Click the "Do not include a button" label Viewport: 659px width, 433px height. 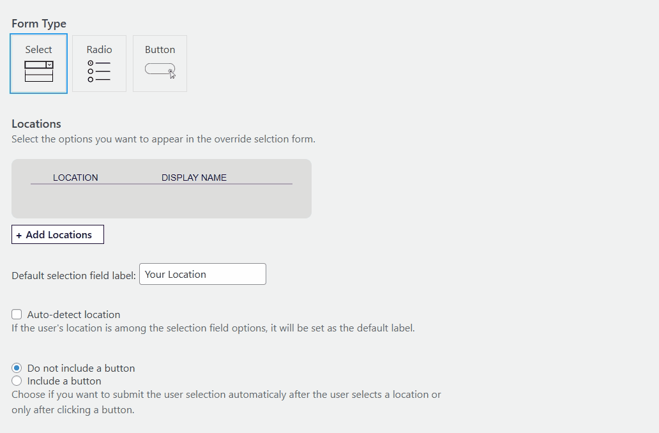click(81, 368)
